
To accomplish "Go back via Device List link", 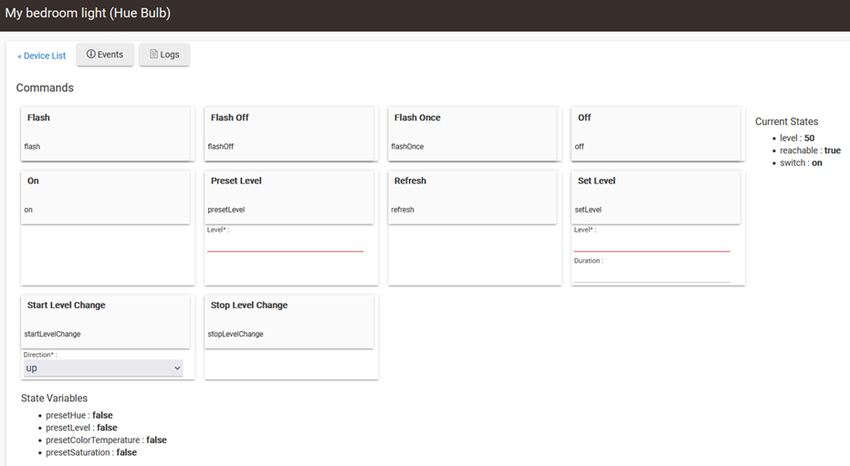I will click(x=42, y=56).
